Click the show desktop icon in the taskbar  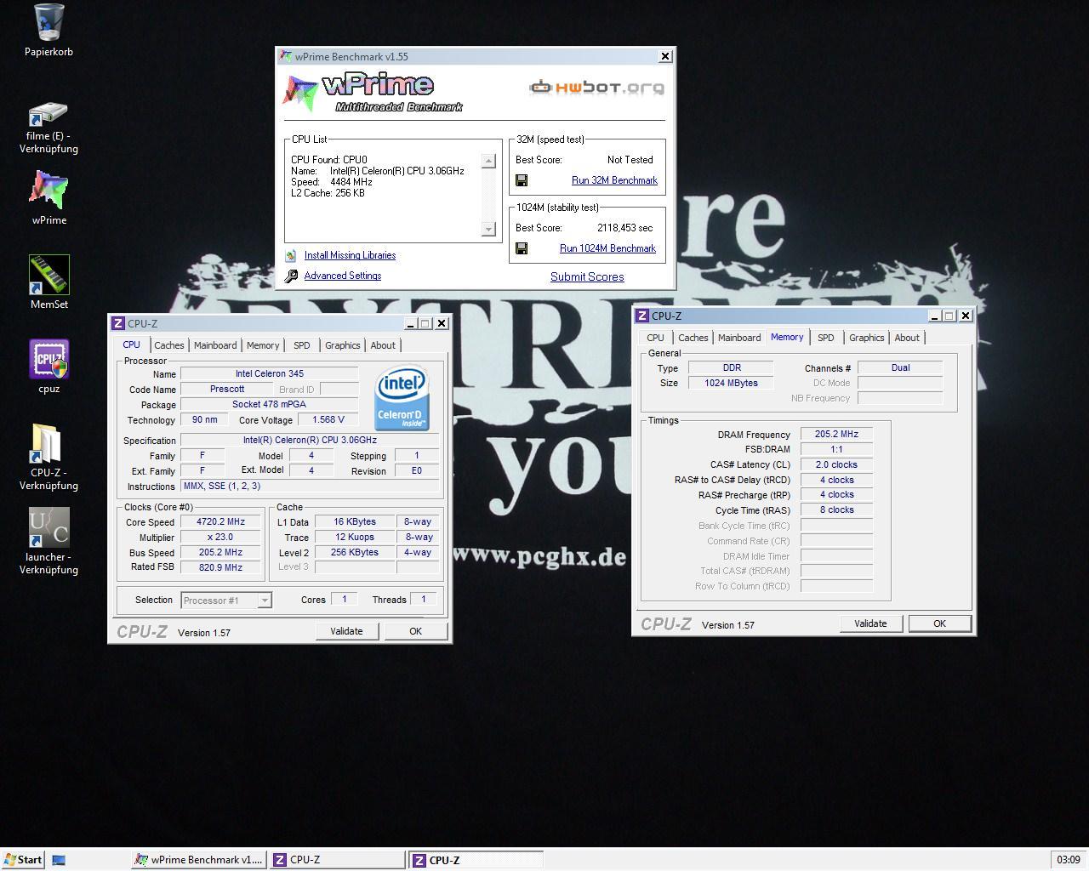(x=59, y=860)
